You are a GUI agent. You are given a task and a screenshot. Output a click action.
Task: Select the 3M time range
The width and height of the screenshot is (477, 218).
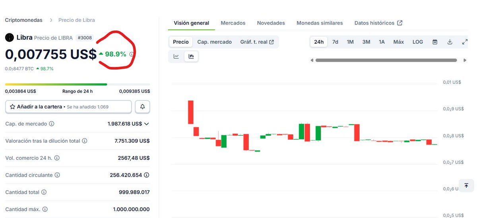[x=366, y=42]
